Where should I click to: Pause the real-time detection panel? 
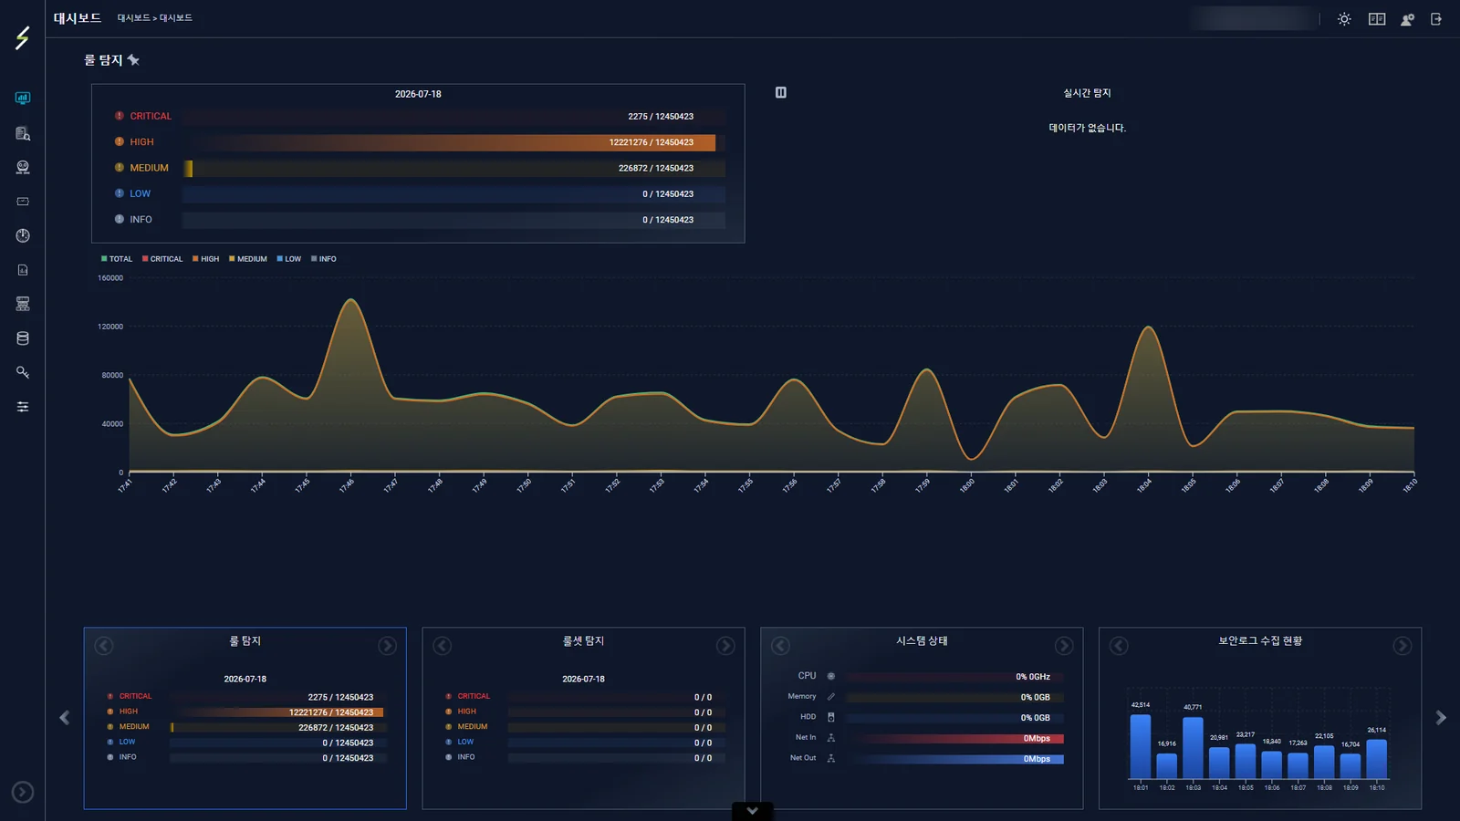tap(781, 92)
